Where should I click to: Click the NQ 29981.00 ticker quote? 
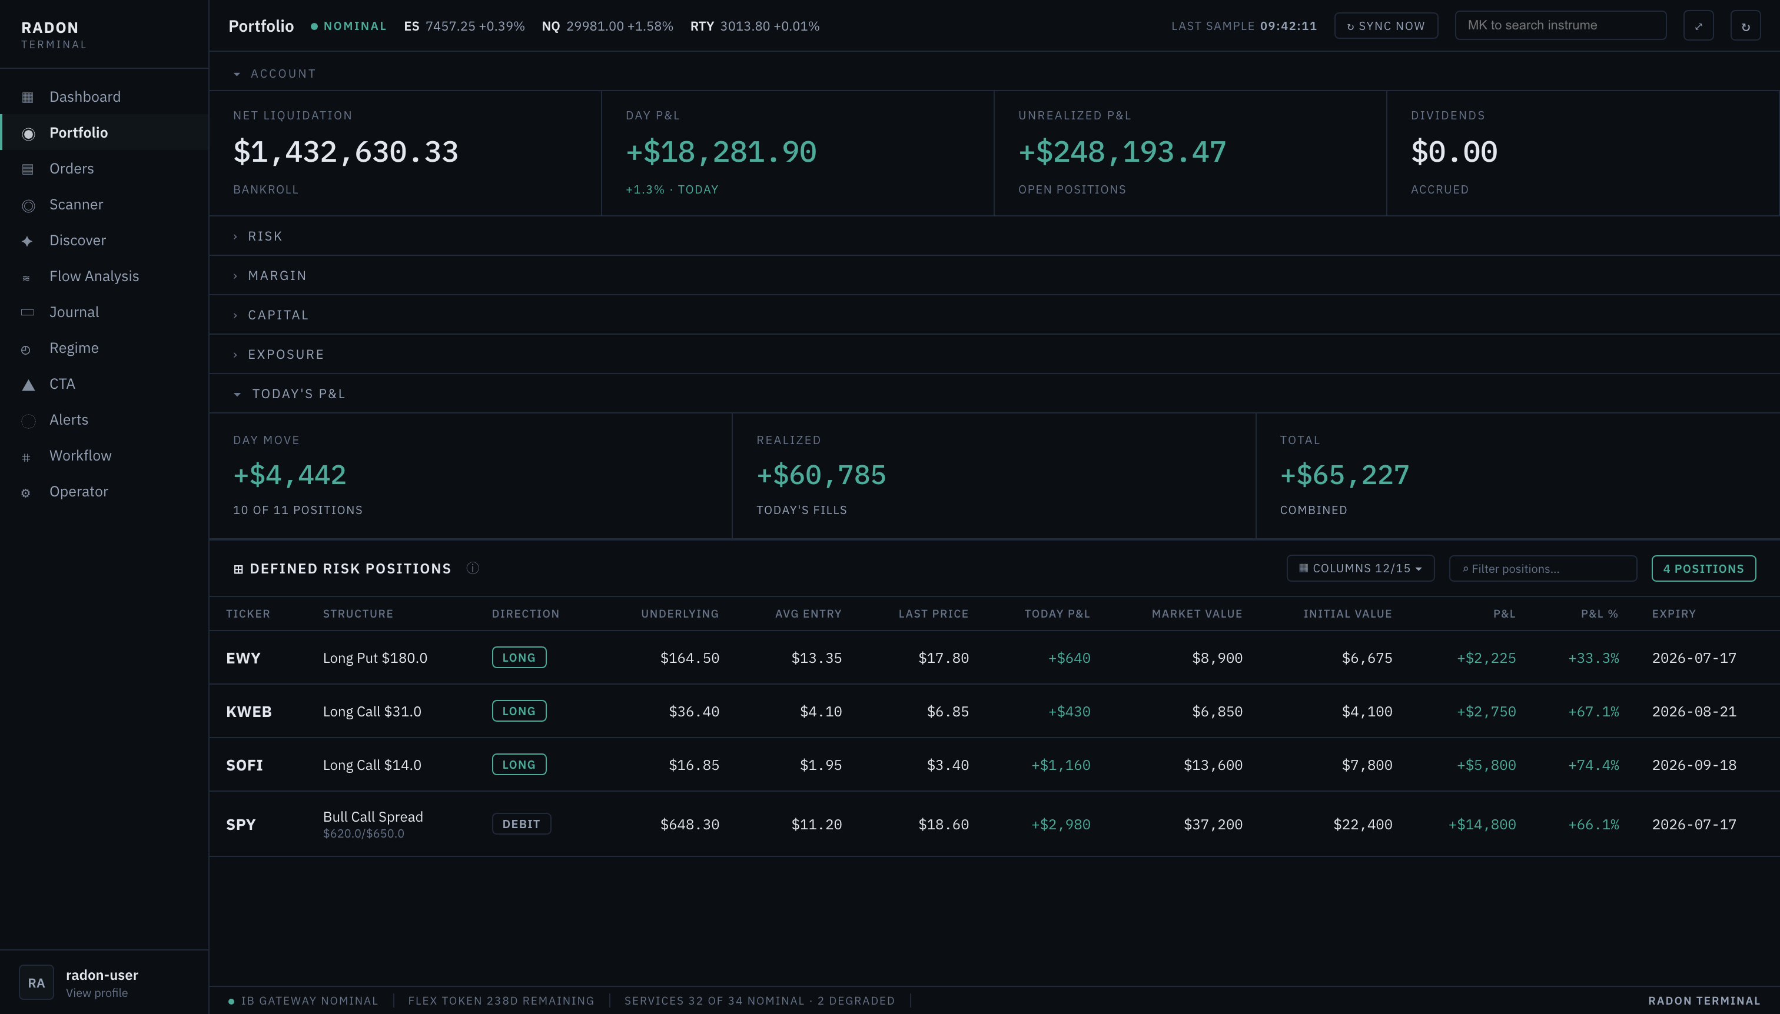point(607,26)
